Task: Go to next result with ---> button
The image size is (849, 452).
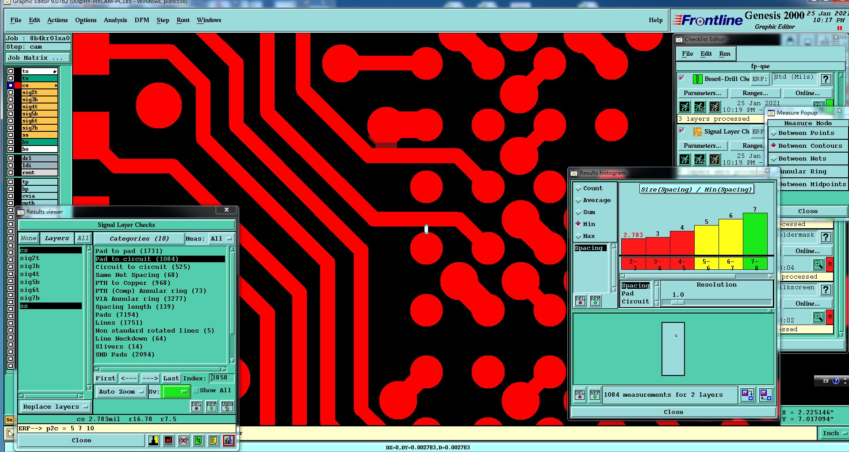Action: pyautogui.click(x=150, y=379)
